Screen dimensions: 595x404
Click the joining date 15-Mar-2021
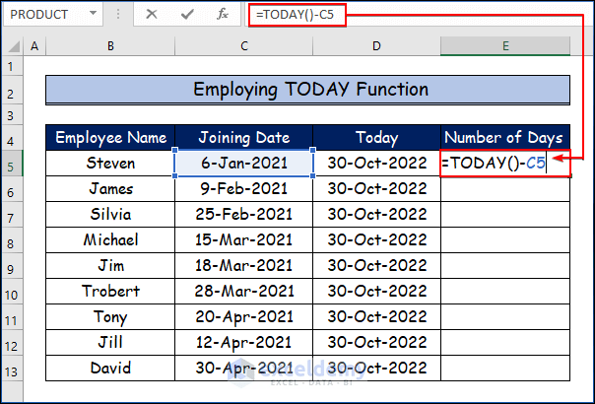point(244,240)
